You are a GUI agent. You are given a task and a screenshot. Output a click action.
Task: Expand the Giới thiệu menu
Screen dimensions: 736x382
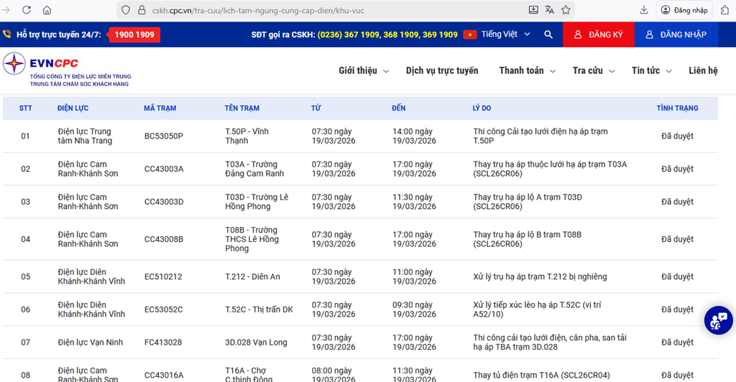(x=363, y=70)
